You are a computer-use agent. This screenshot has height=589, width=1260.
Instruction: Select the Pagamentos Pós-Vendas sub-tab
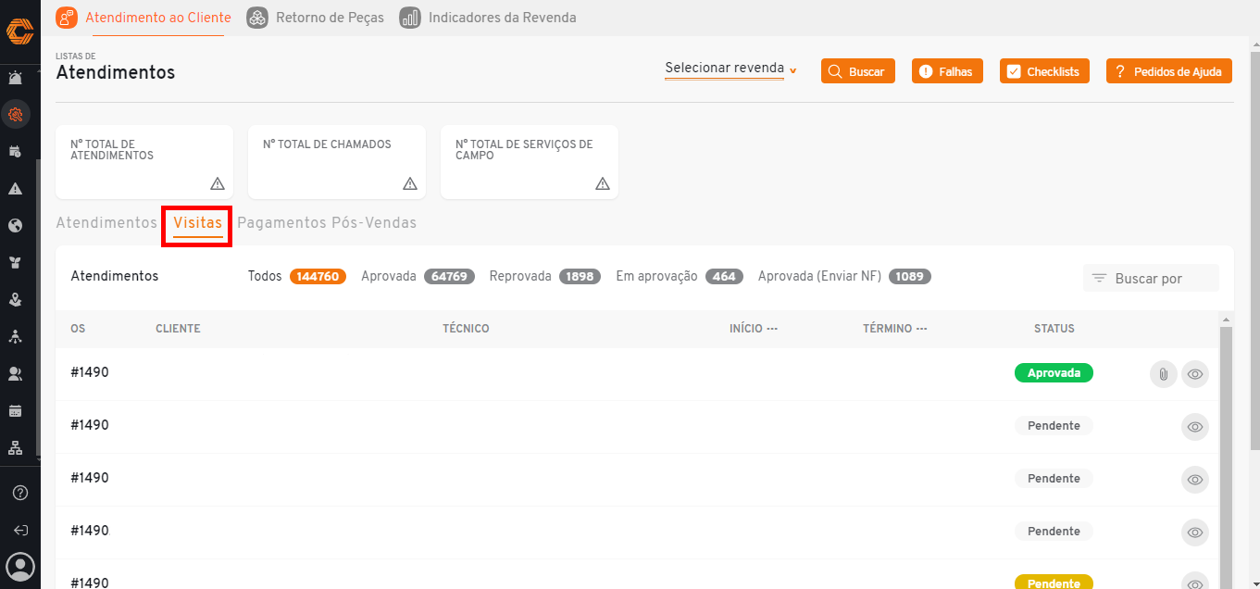(327, 223)
